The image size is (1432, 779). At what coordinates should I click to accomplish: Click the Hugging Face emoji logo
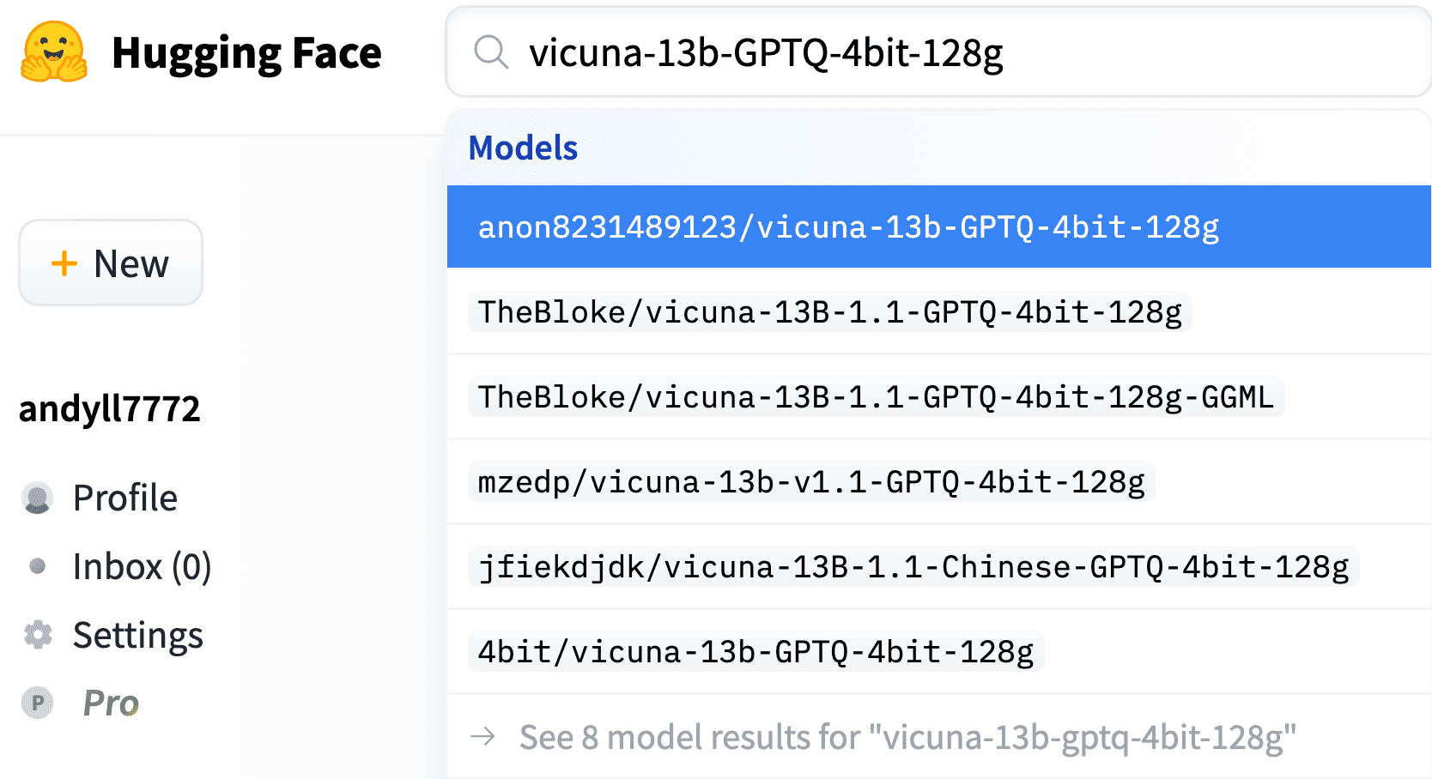[x=54, y=52]
